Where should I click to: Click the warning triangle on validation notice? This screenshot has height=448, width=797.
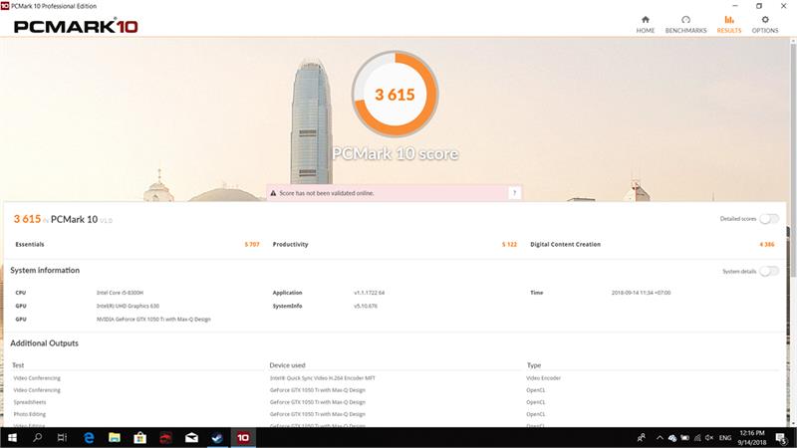(x=272, y=192)
